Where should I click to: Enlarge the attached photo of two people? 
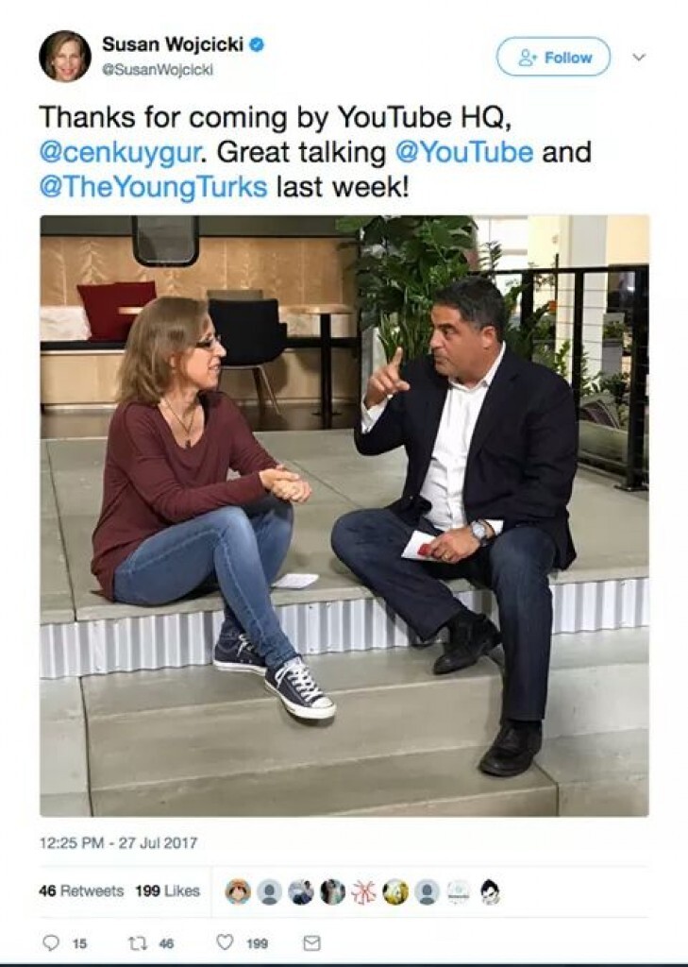(344, 516)
